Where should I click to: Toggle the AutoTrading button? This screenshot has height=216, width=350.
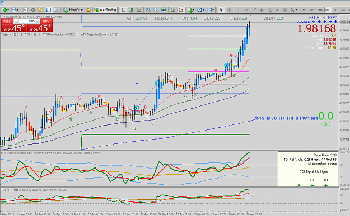pyautogui.click(x=105, y=10)
